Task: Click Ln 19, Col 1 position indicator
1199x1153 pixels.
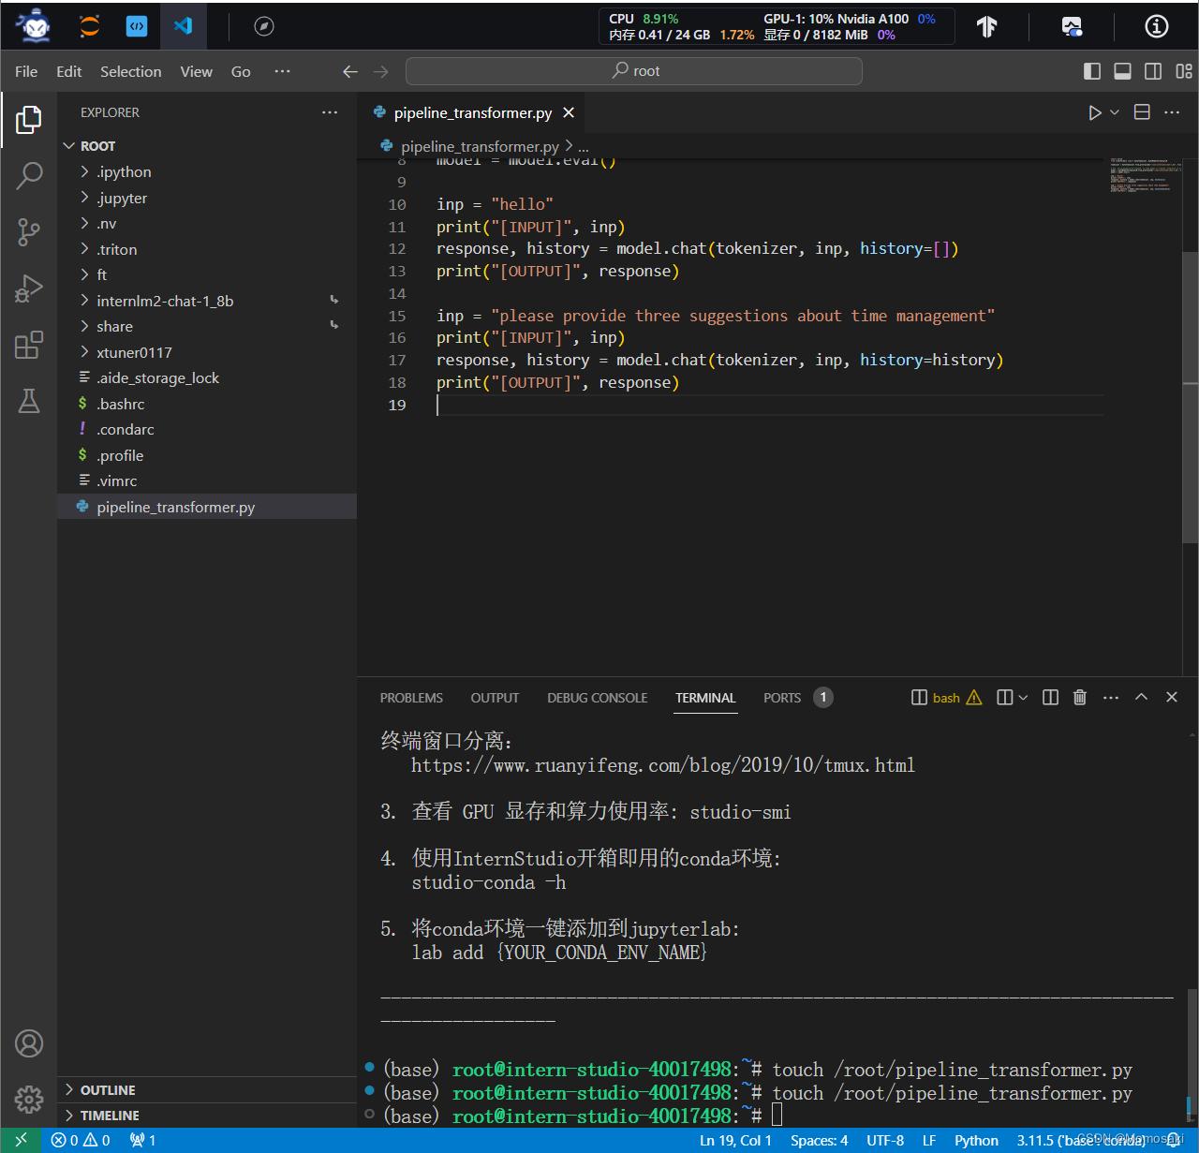Action: [x=735, y=1140]
